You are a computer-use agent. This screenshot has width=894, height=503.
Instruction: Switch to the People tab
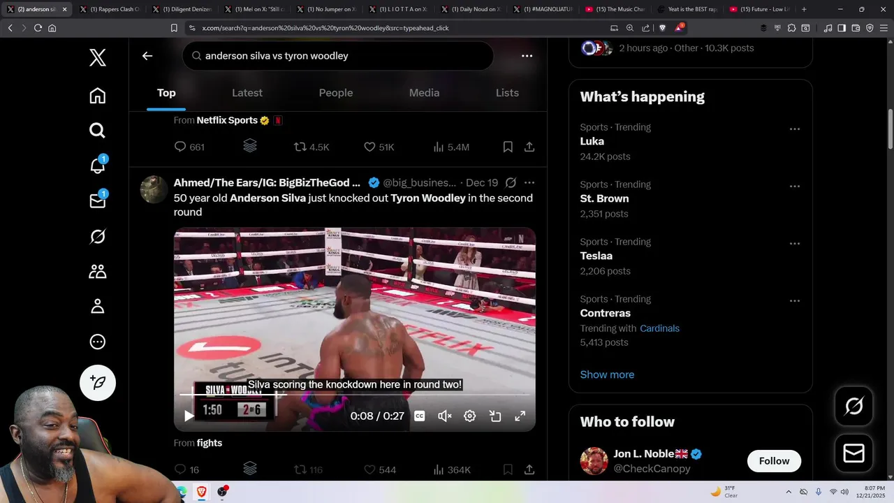[336, 93]
